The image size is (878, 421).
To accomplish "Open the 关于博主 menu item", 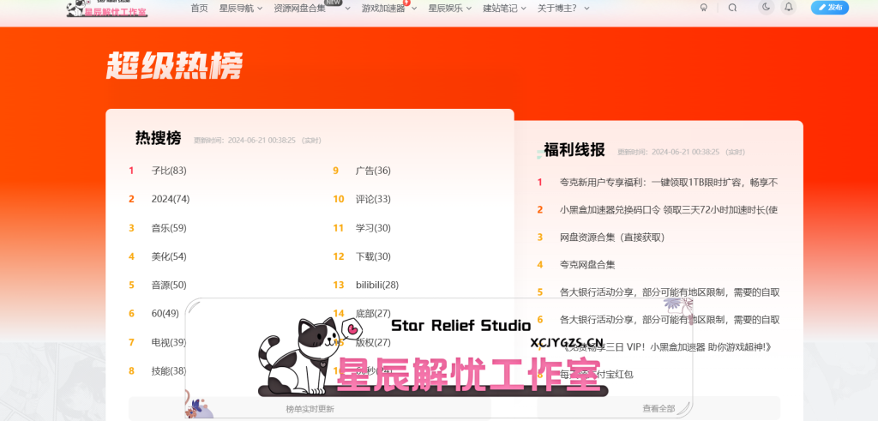I will point(564,9).
